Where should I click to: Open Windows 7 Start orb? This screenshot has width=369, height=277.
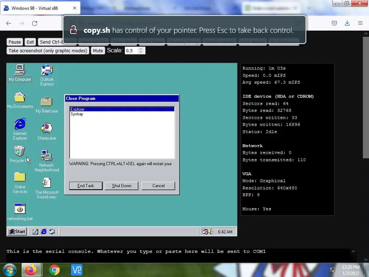(x=9, y=270)
